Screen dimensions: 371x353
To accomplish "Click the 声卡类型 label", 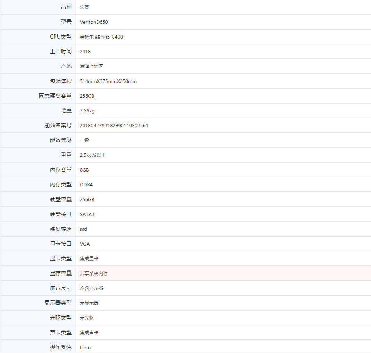I will pos(61,332).
